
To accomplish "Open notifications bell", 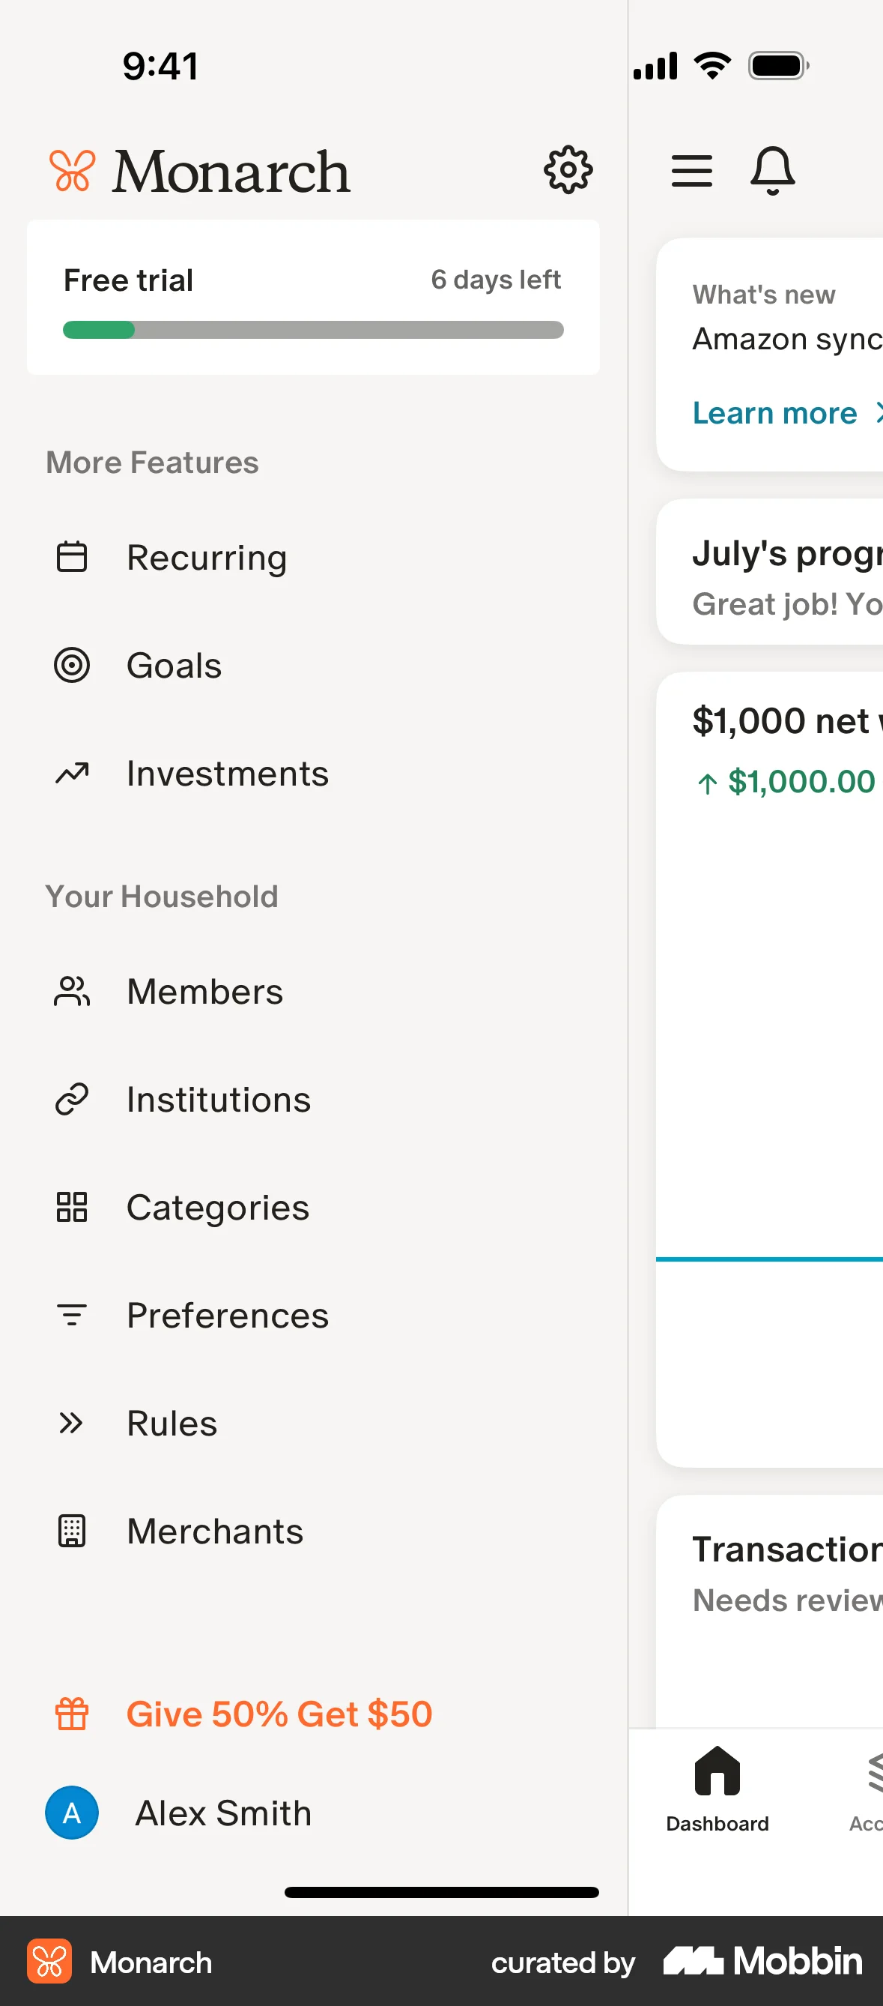I will tap(771, 171).
